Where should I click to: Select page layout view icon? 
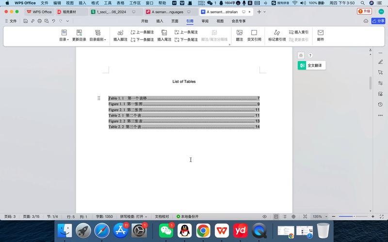(276, 216)
